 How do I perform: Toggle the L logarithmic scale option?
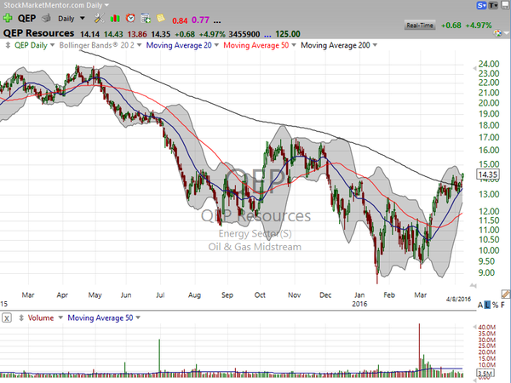(487, 306)
